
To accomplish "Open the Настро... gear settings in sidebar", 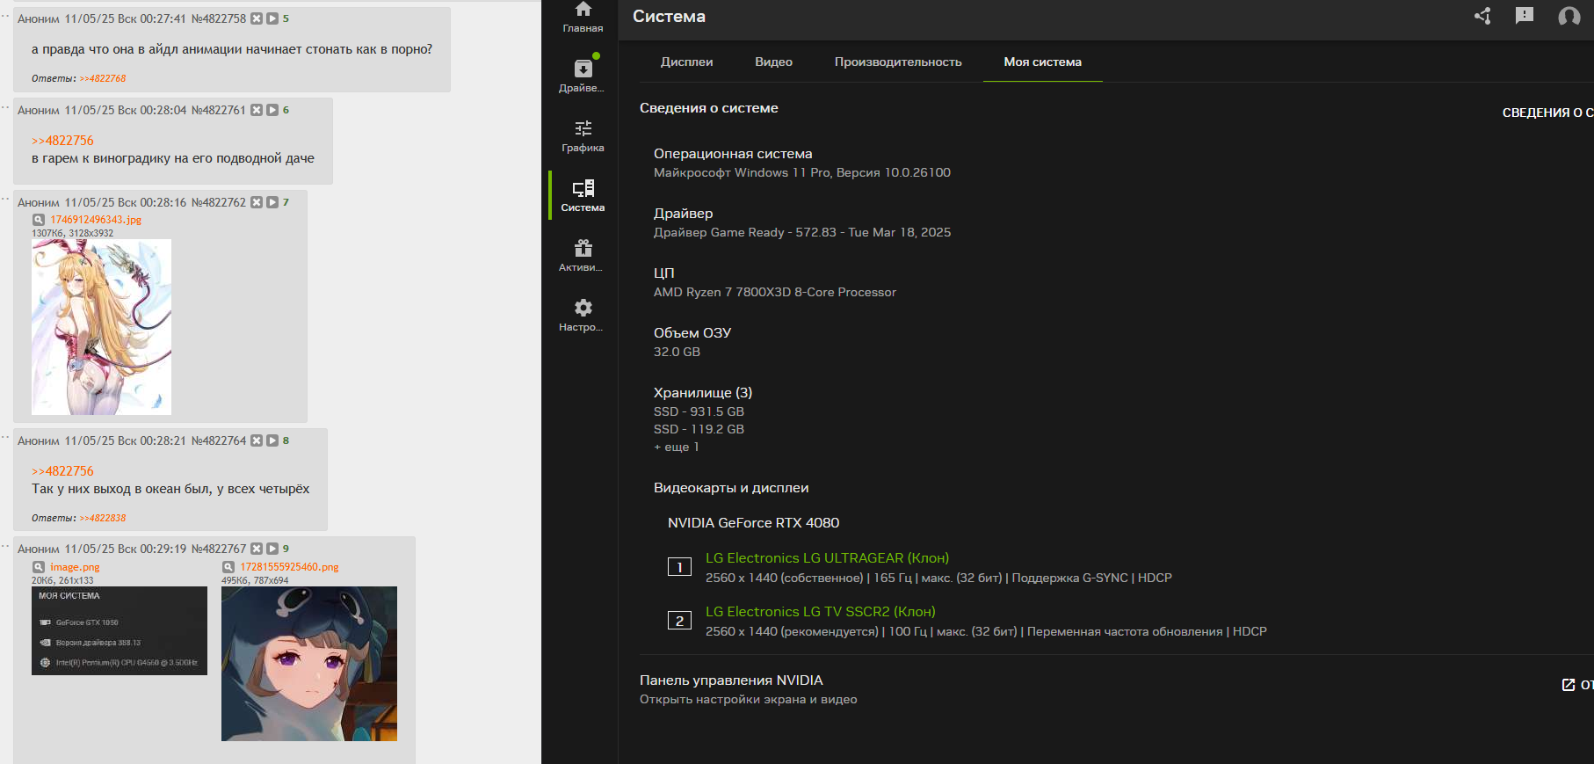I will 583,315.
